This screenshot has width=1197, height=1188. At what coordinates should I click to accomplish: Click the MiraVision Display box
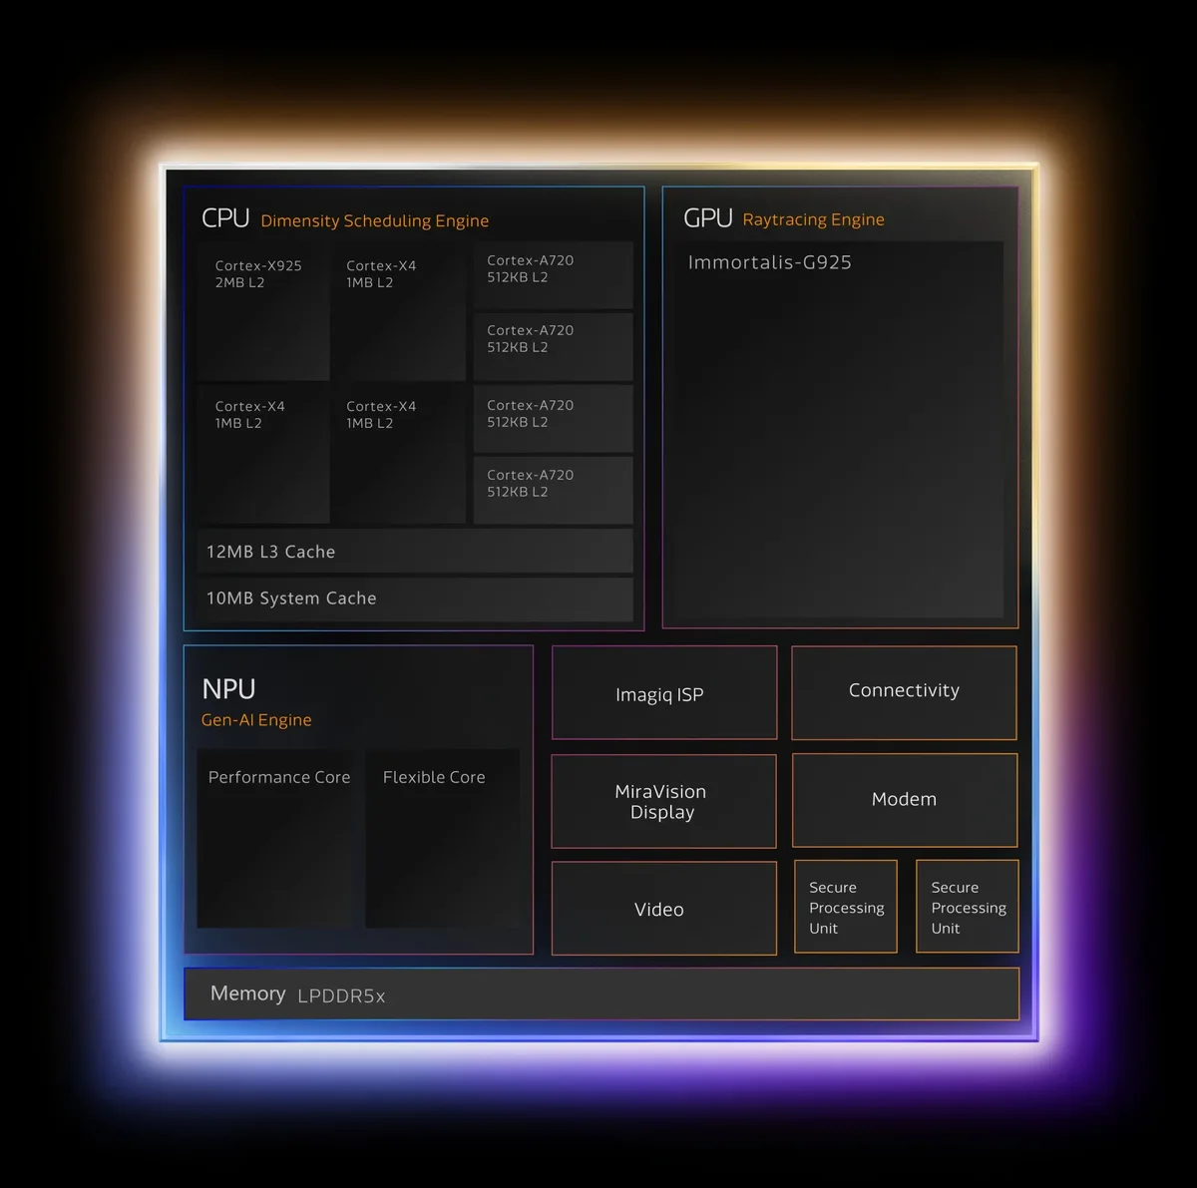[663, 801]
